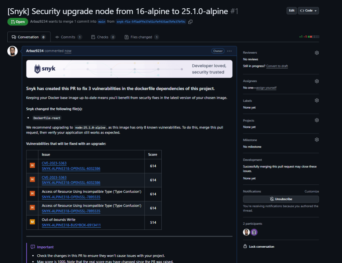This screenshot has width=342, height=263.
Task: Click the Score column header
Action: (153, 154)
